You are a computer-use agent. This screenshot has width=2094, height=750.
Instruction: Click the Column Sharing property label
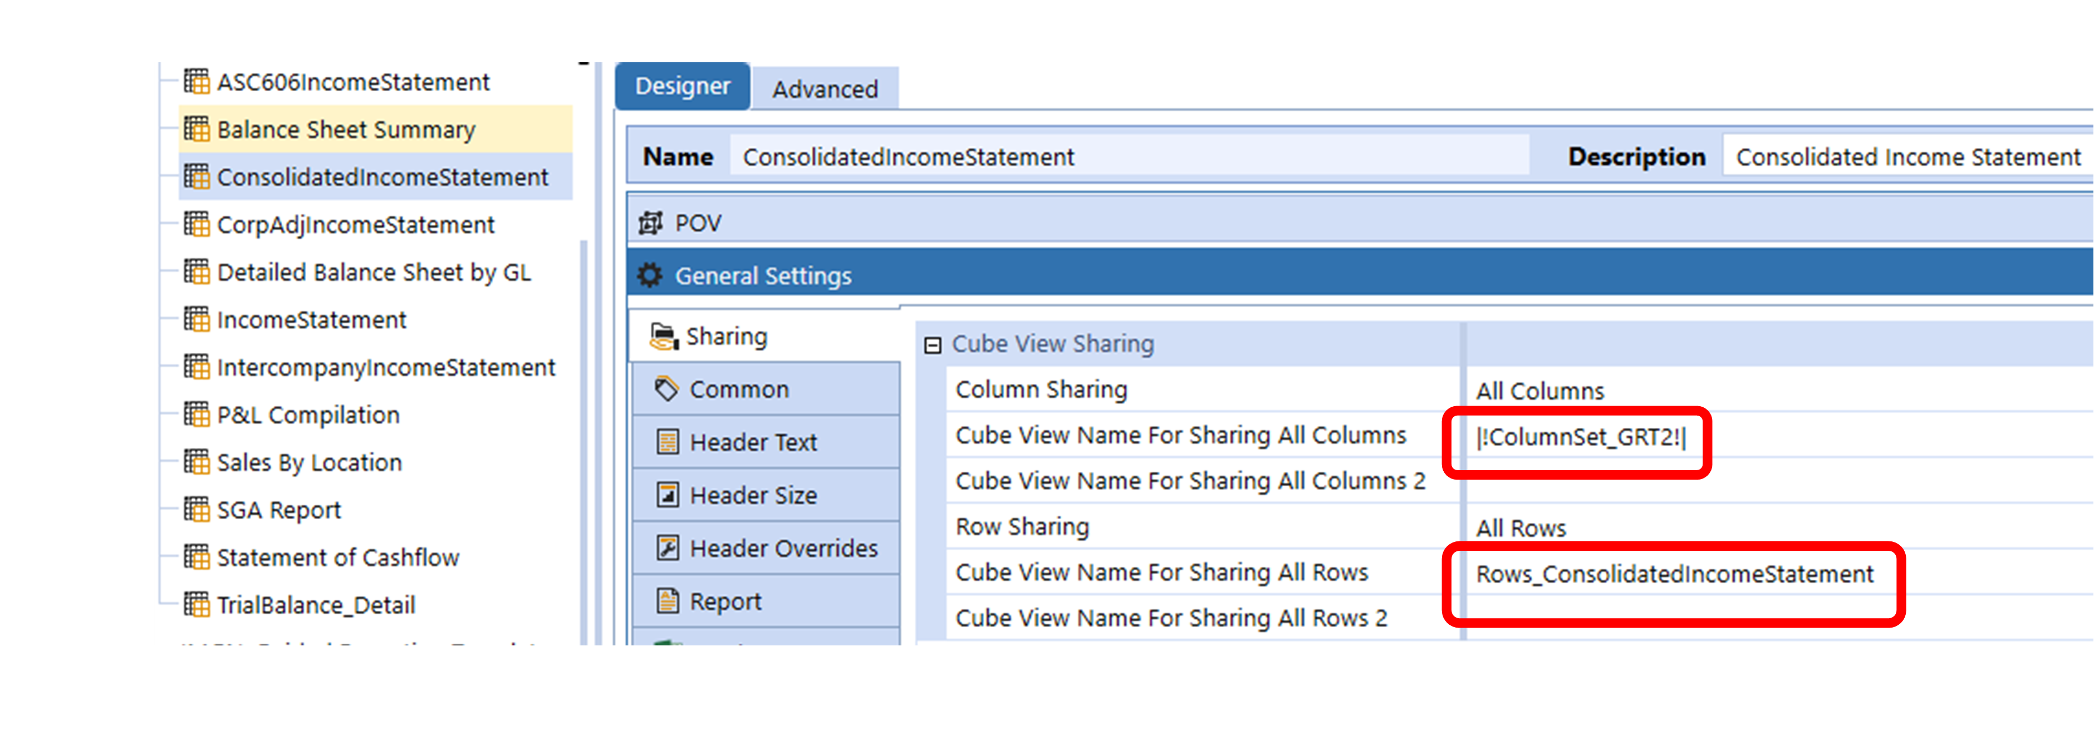tap(1041, 389)
